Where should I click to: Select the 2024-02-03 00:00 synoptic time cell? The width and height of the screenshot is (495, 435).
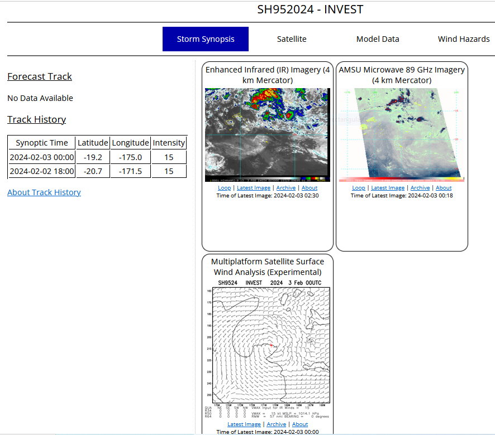pos(42,157)
